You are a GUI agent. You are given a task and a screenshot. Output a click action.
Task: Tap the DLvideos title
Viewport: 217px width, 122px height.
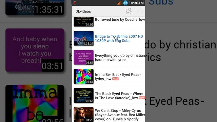[83, 11]
